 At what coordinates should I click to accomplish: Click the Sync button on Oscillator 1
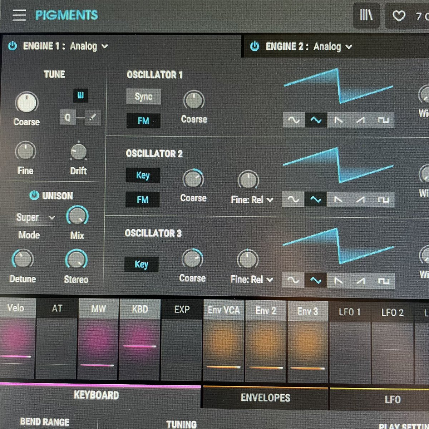[143, 97]
